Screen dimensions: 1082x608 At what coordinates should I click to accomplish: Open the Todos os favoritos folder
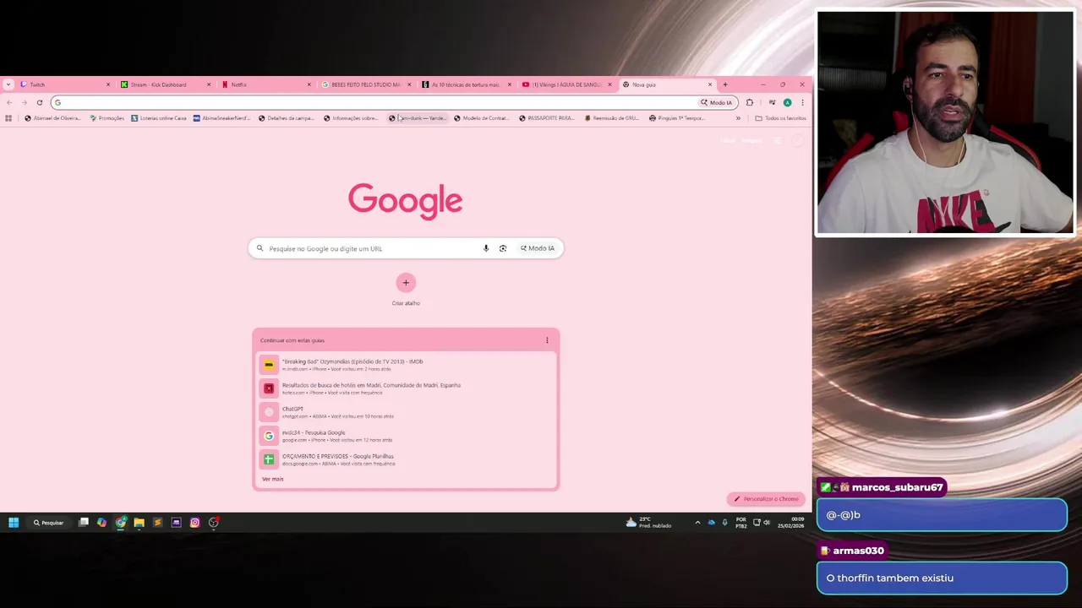click(x=781, y=118)
